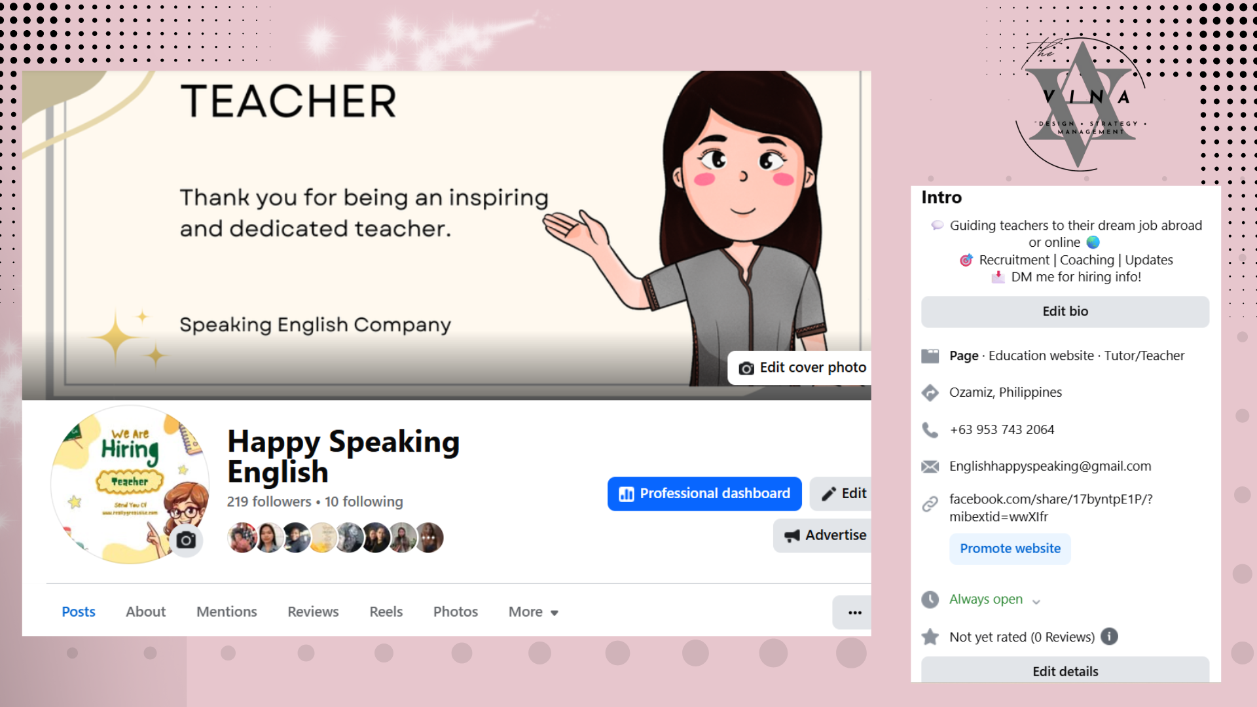The height and width of the screenshot is (707, 1257).
Task: Select the Photos tab
Action: [x=456, y=612]
